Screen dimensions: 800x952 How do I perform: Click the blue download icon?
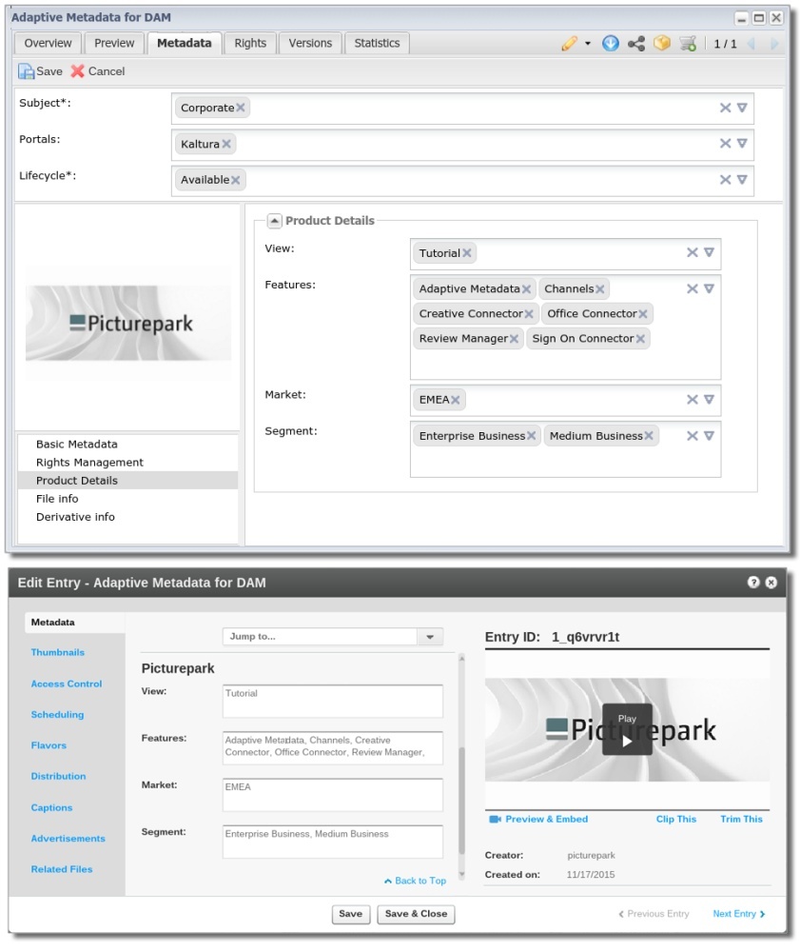tap(610, 44)
